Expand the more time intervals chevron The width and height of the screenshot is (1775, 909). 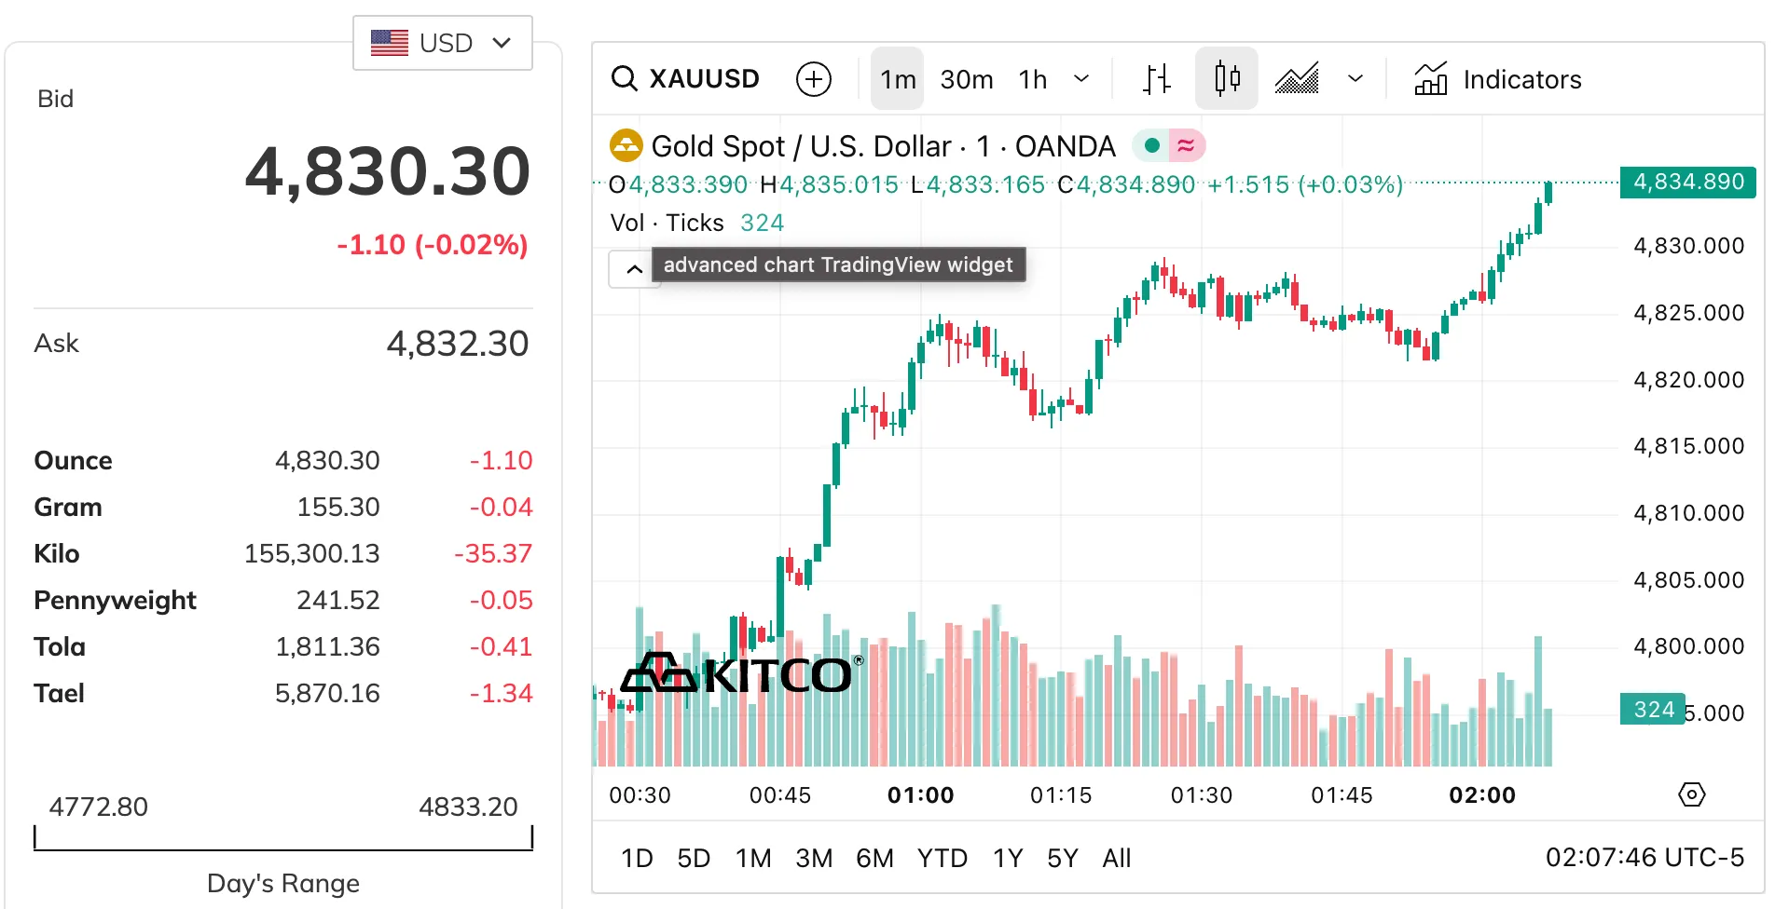pyautogui.click(x=1081, y=79)
